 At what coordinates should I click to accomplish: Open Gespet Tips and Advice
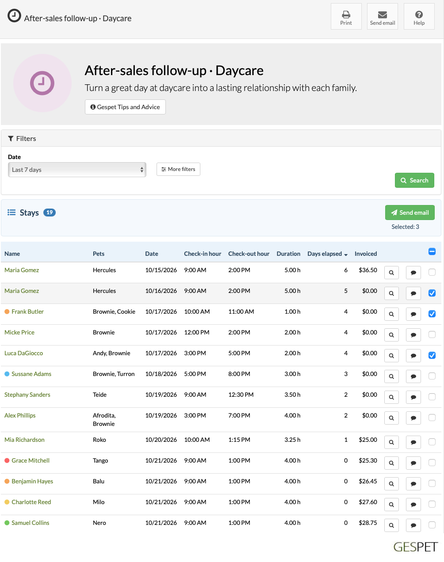click(125, 107)
